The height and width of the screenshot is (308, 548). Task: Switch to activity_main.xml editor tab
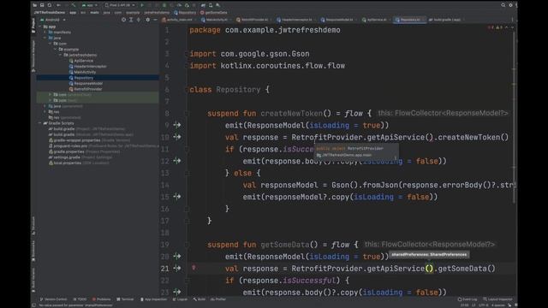180,20
